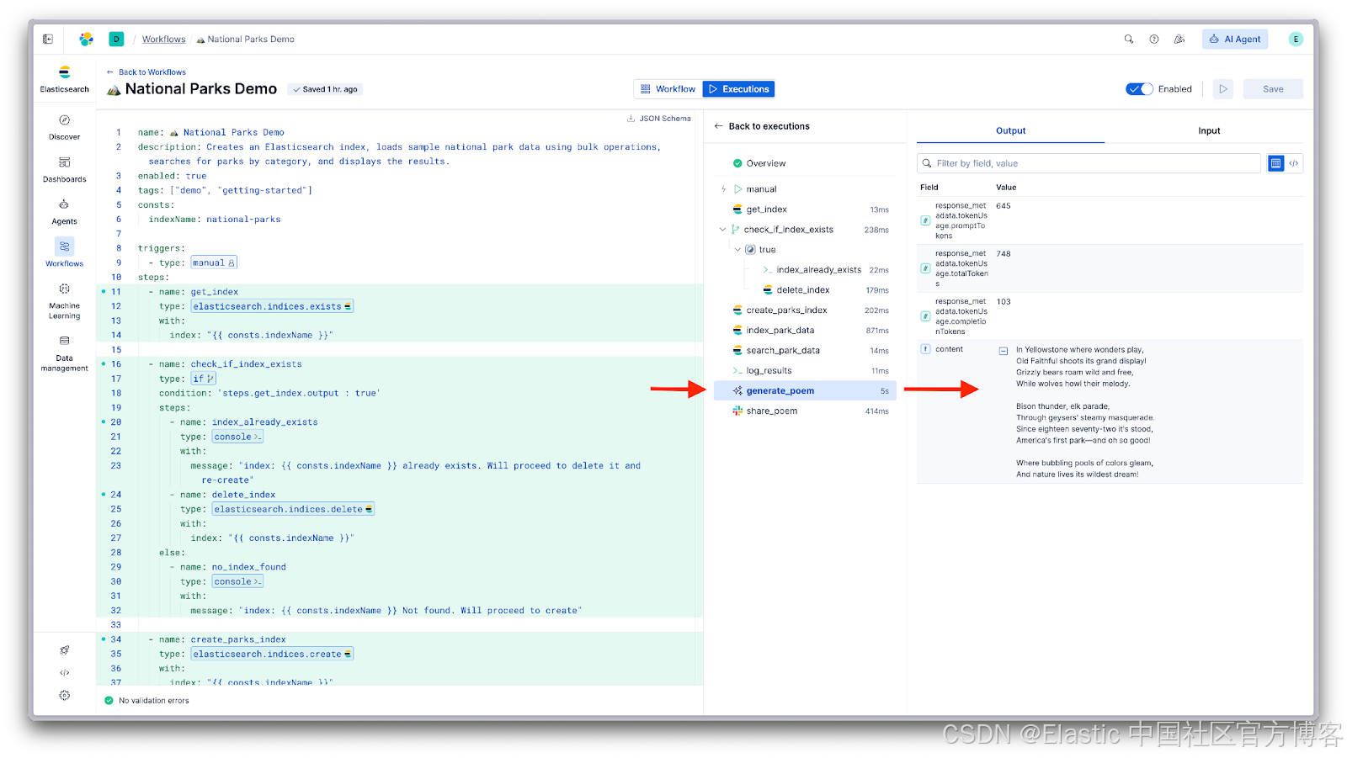Click the elasticsearch.indices.delete type badge

coord(293,509)
